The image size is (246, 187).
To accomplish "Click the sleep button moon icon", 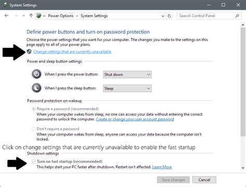I will coord(36,88).
